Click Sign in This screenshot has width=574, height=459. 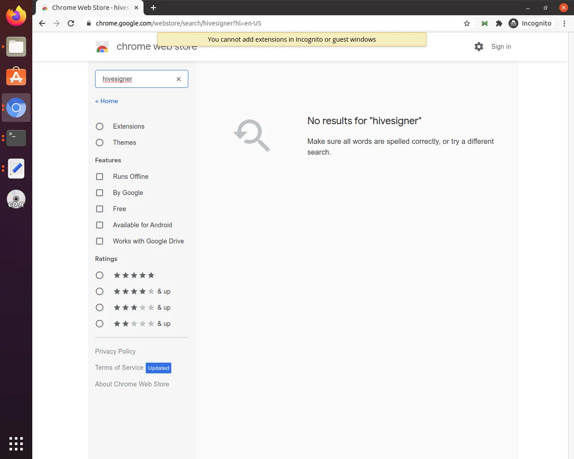pyautogui.click(x=501, y=47)
